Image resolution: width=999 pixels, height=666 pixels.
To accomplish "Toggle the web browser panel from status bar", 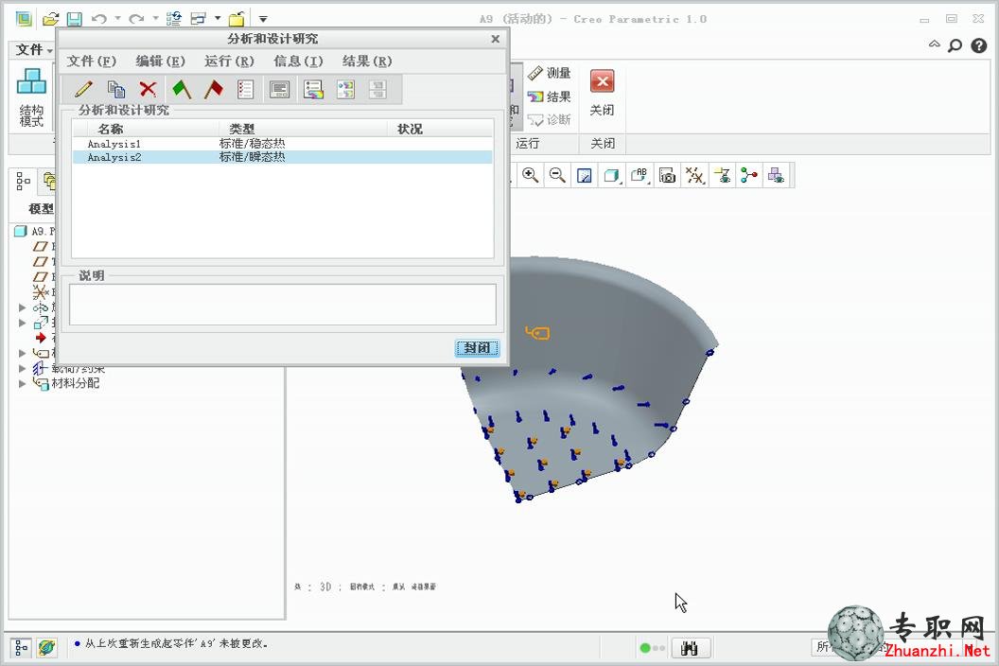I will (x=46, y=648).
